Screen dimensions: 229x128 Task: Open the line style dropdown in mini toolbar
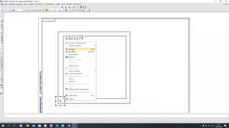tap(80, 36)
